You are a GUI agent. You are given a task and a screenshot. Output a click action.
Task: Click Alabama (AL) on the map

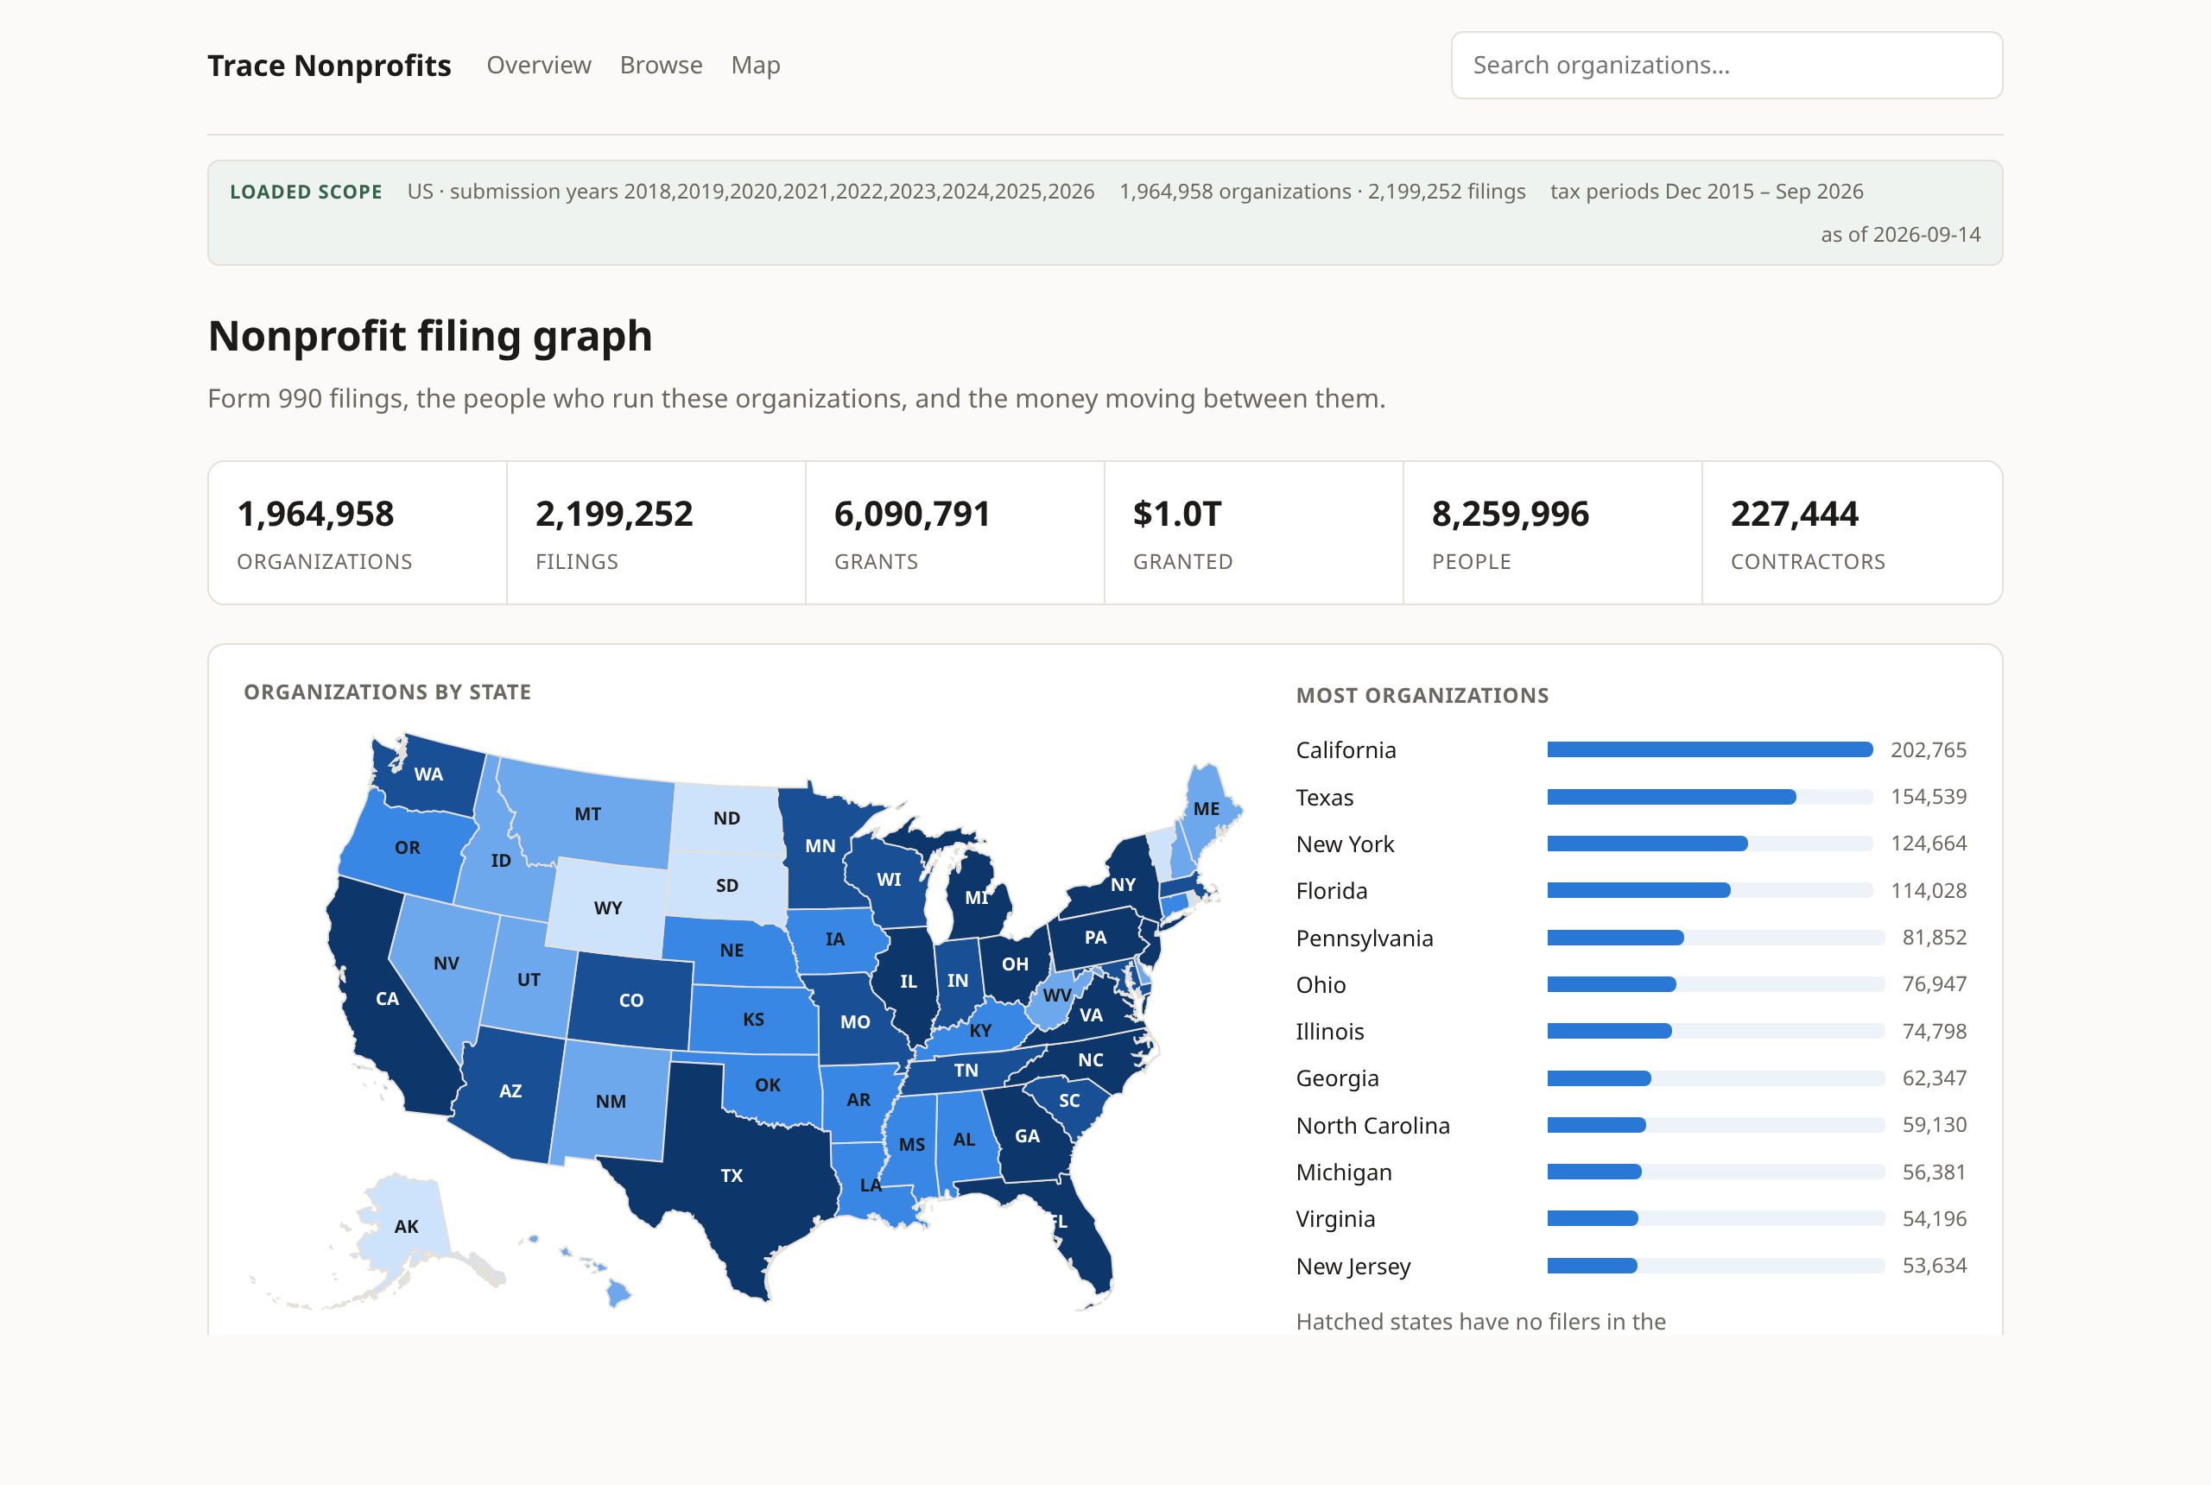pos(963,1140)
